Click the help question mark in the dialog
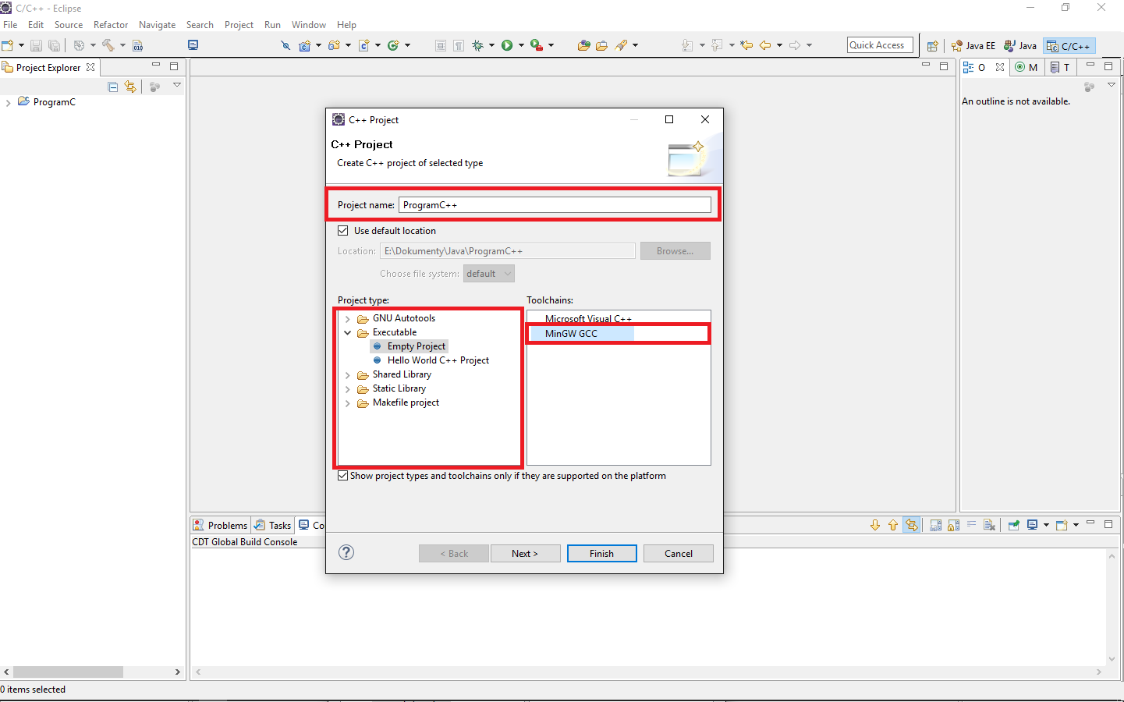The image size is (1124, 702). click(346, 552)
